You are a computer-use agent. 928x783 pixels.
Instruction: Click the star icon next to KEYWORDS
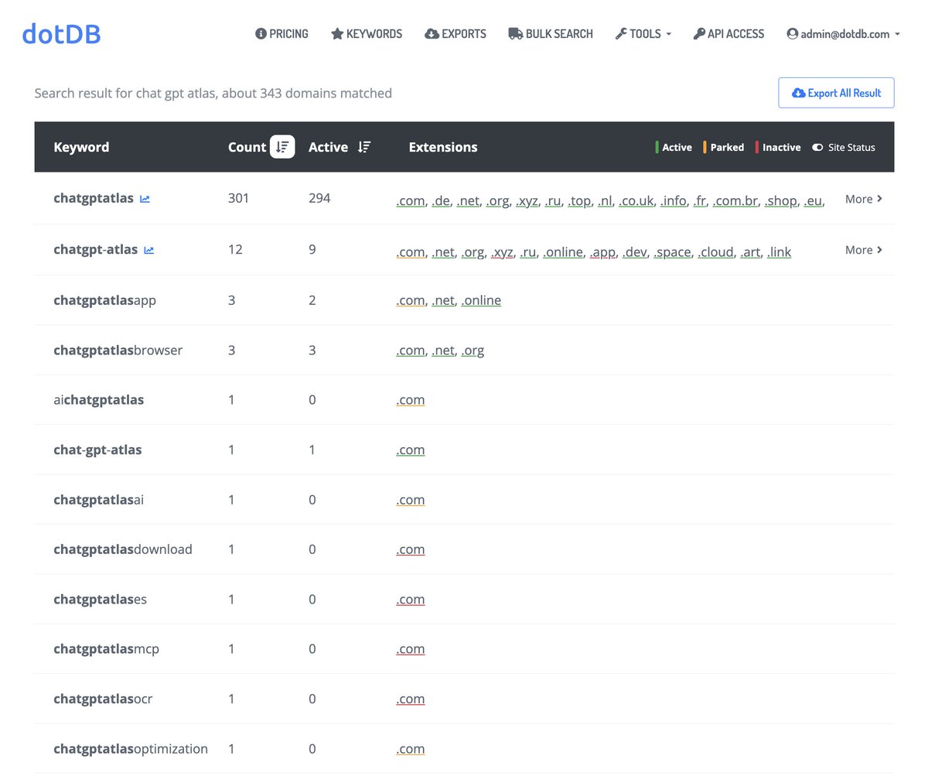click(x=337, y=33)
